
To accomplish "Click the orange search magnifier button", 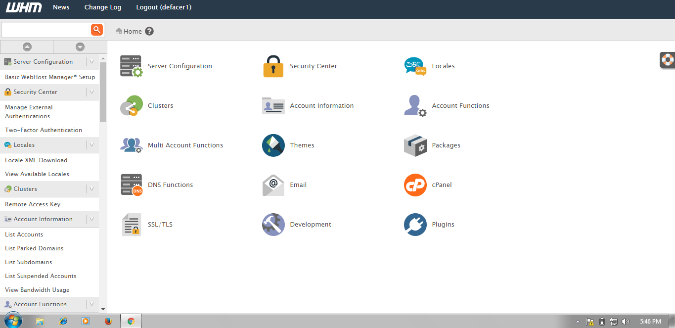I will pos(97,30).
